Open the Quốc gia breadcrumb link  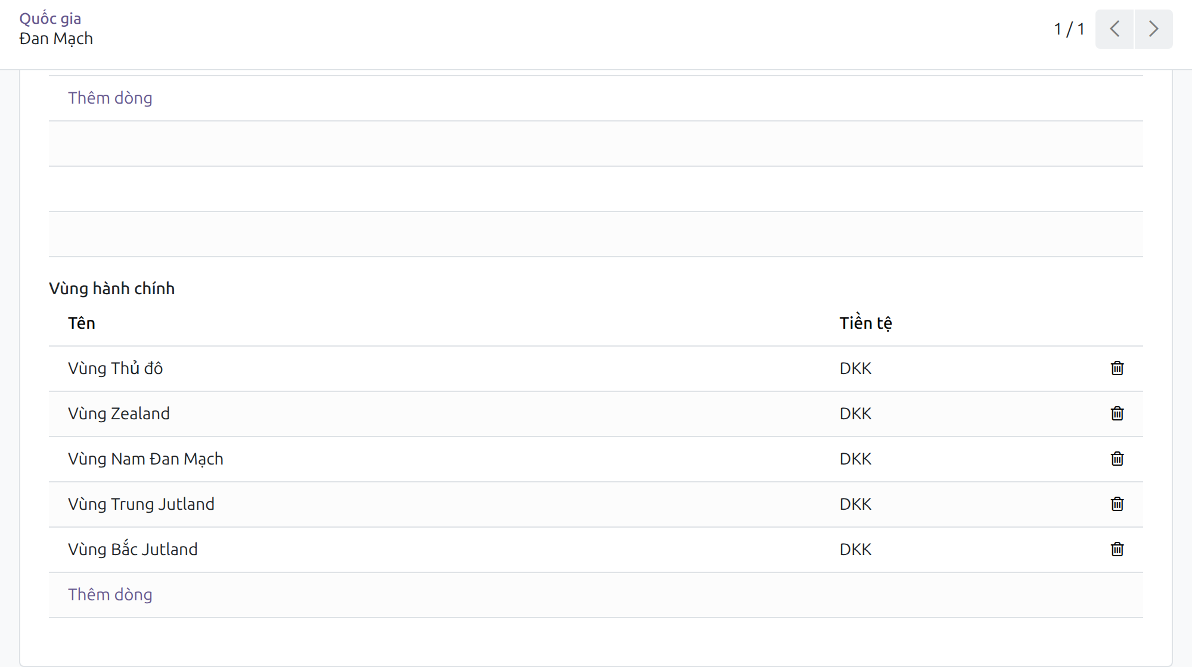(50, 18)
